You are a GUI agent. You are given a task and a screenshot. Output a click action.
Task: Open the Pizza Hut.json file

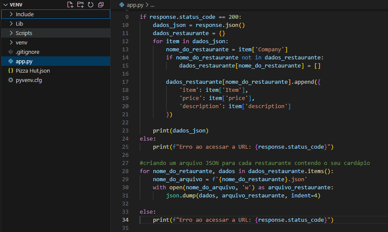pos(56,70)
